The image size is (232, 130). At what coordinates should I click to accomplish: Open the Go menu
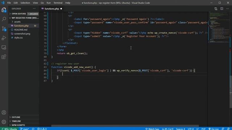pyautogui.click(x=42, y=3)
